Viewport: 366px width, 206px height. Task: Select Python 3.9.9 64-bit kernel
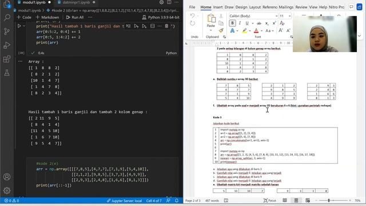pyautogui.click(x=161, y=17)
